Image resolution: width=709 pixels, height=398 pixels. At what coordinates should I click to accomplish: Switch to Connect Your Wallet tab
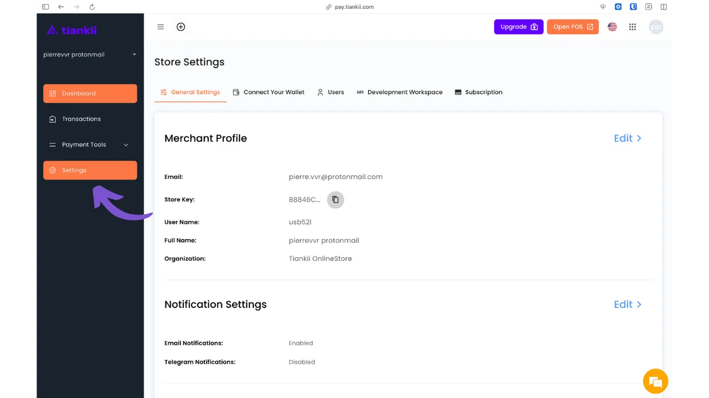click(269, 92)
